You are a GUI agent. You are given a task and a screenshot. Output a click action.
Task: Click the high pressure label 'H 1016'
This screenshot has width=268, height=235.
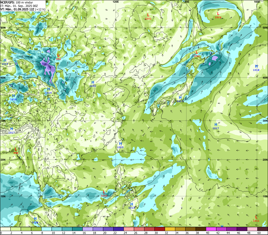[x=49, y=91]
